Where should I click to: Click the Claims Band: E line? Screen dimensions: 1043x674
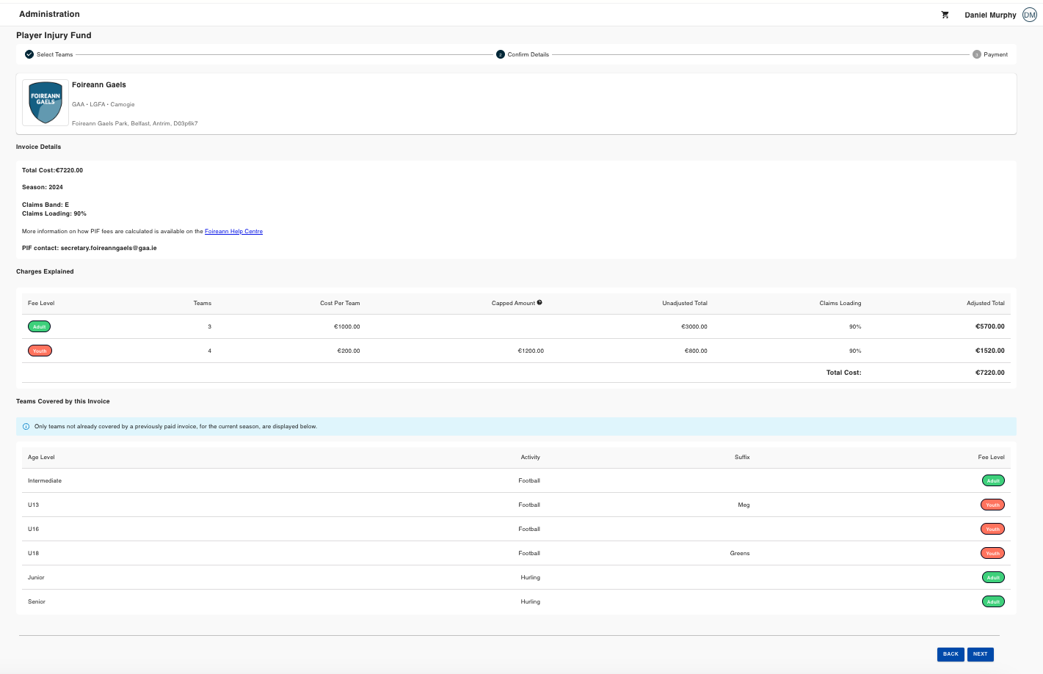pyautogui.click(x=46, y=205)
